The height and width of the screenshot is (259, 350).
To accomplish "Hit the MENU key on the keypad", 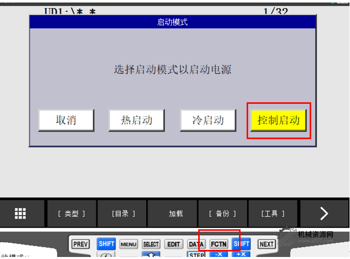I will (129, 244).
